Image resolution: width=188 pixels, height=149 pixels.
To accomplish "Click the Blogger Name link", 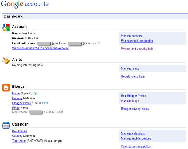I will coord(16,93).
